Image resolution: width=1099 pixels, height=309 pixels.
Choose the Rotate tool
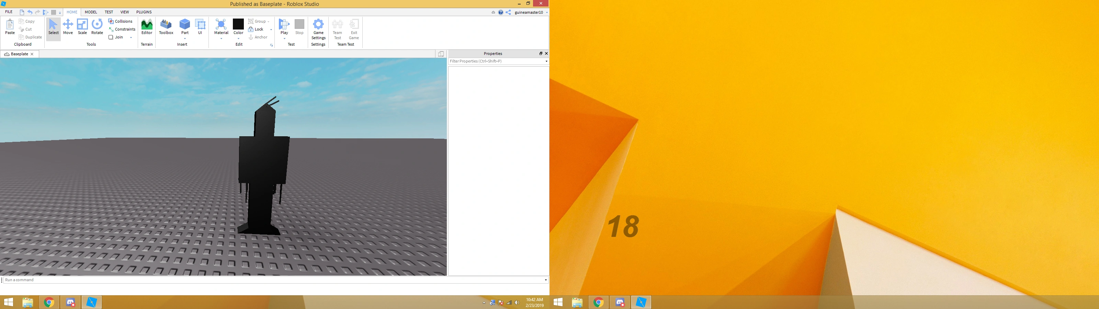pos(97,26)
